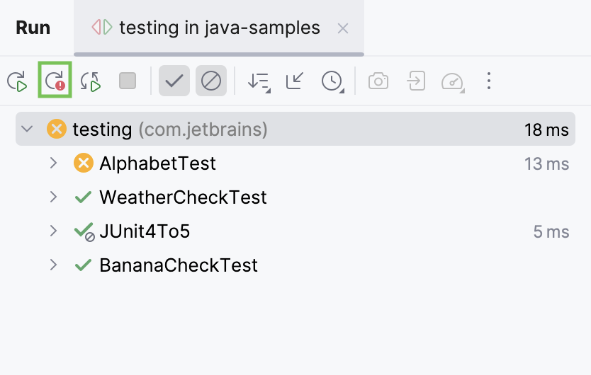This screenshot has width=591, height=375.
Task: Click the profiler gauge icon
Action: [x=452, y=81]
